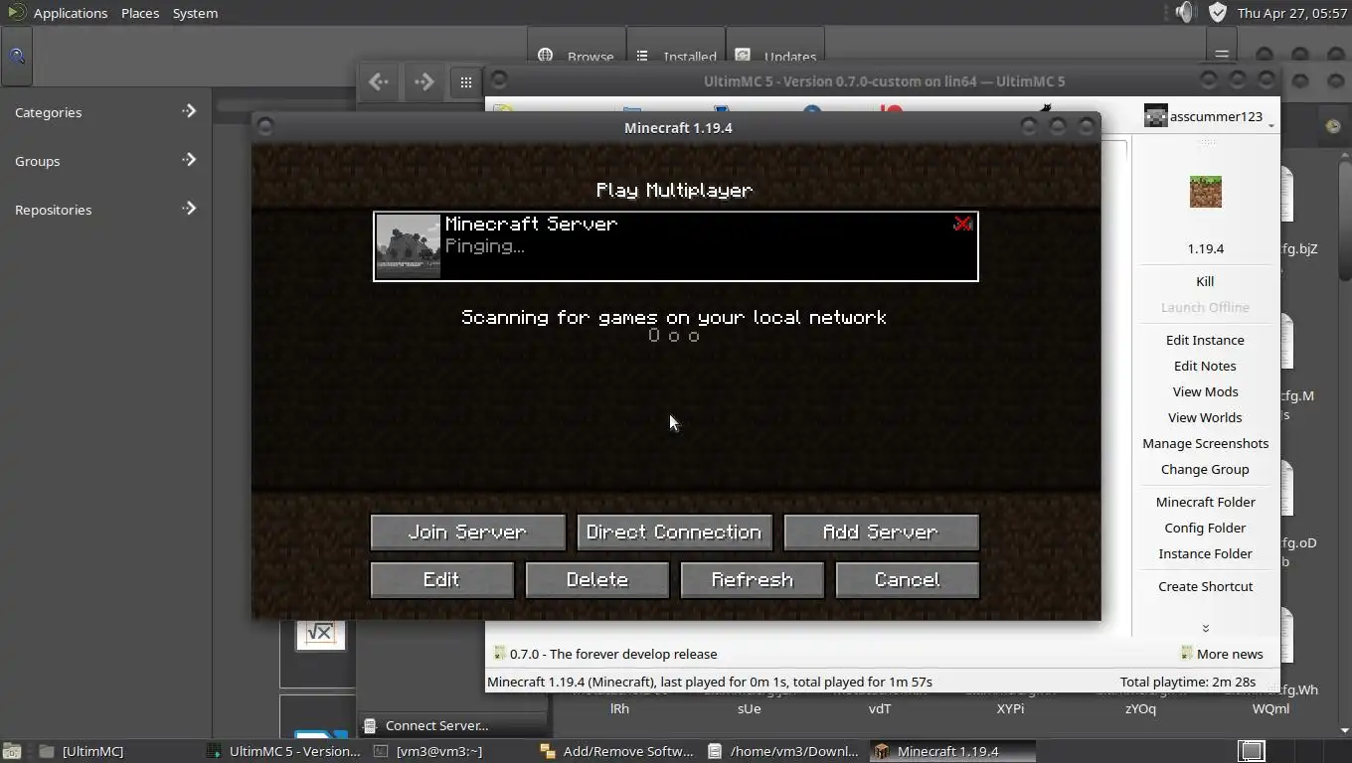Click the square-root formula file icon
The height and width of the screenshot is (763, 1352).
point(320,633)
